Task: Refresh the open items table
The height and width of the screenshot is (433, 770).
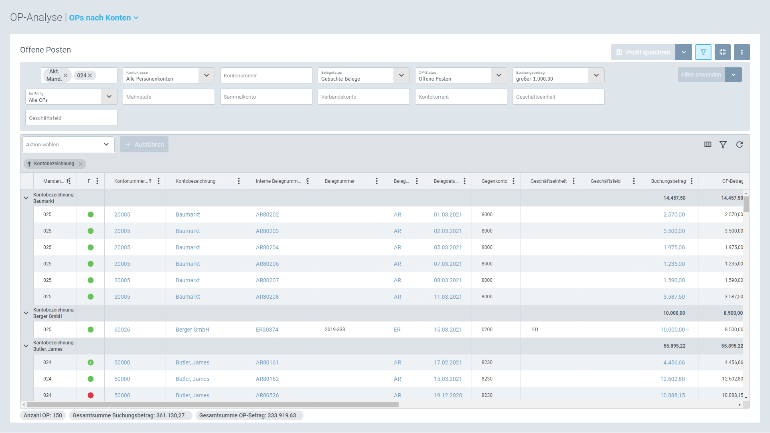Action: pyautogui.click(x=739, y=144)
